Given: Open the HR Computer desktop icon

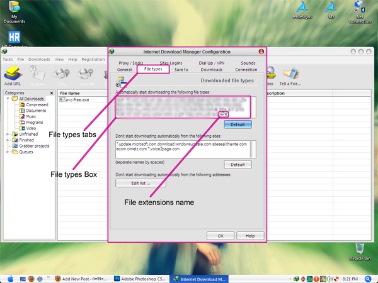Looking at the screenshot, I should 14,38.
